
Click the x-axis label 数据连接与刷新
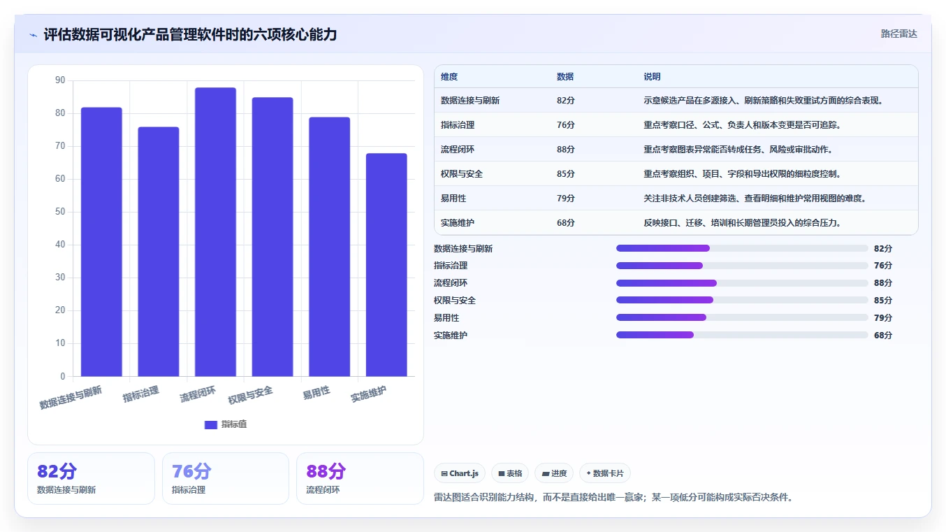tap(71, 398)
